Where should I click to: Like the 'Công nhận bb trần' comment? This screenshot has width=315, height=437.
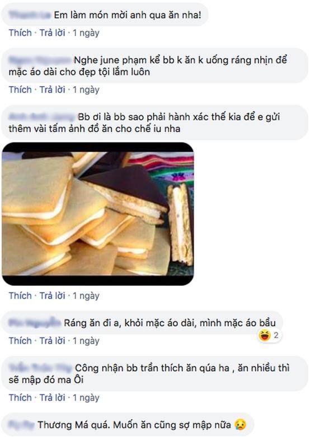(20, 397)
